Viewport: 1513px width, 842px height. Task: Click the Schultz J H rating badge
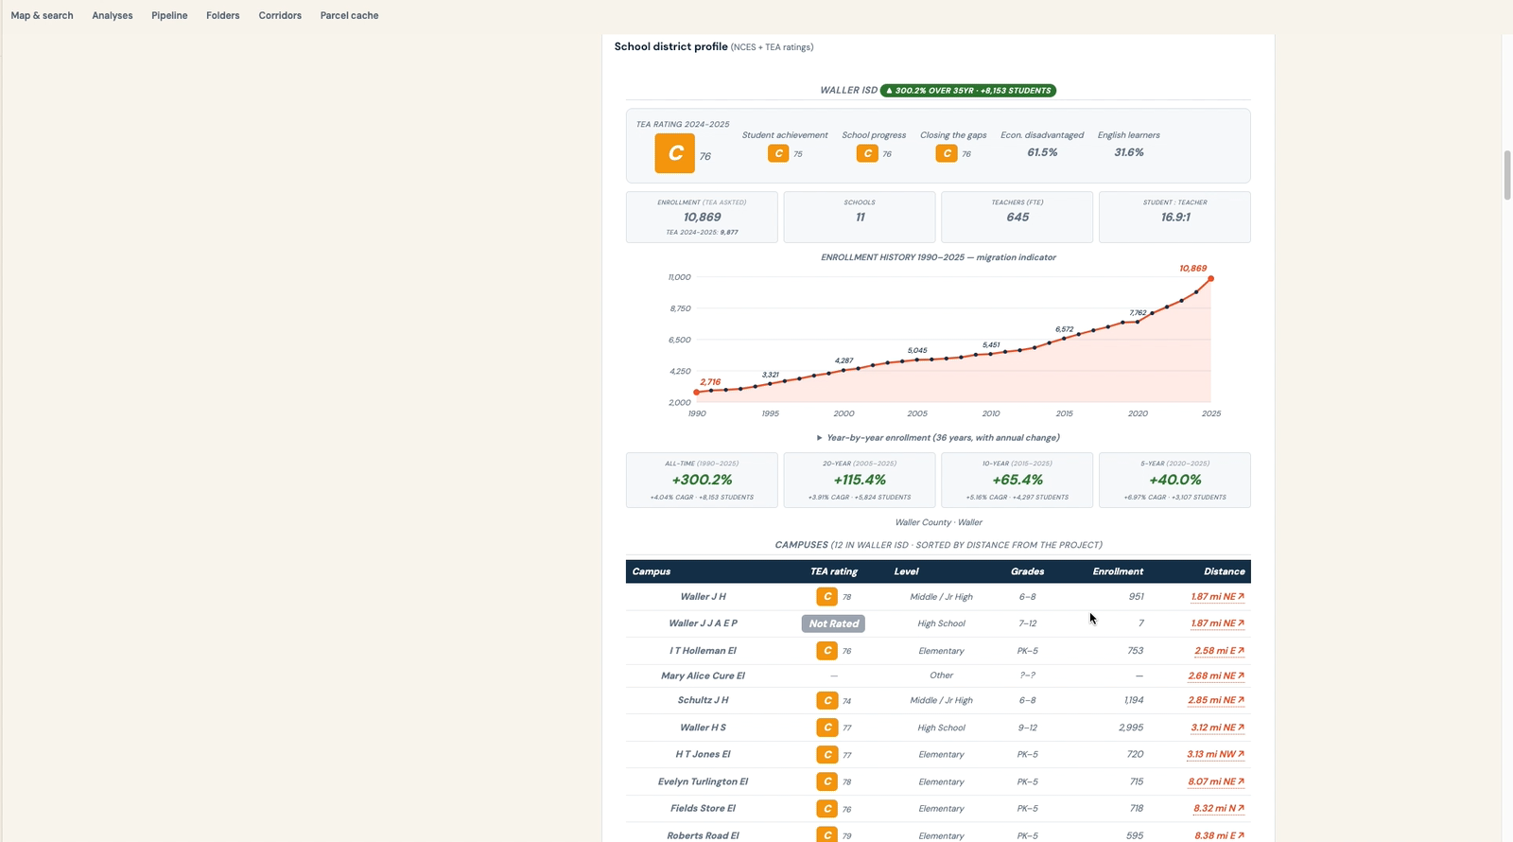826,701
